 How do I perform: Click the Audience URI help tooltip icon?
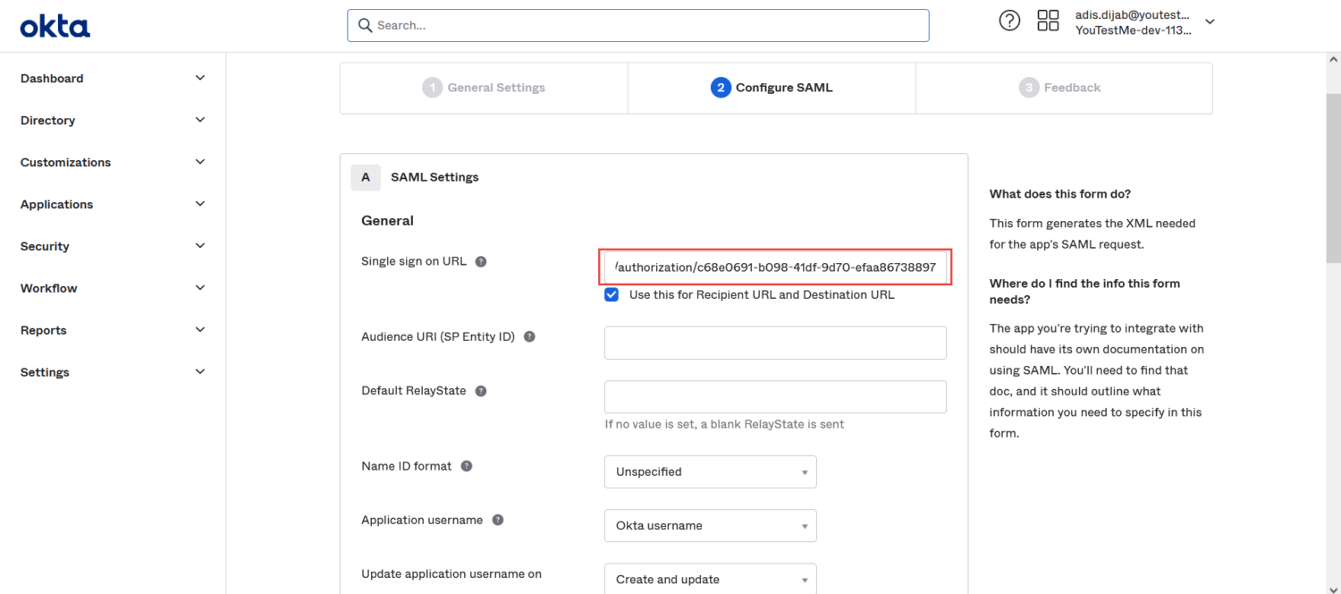pos(529,336)
